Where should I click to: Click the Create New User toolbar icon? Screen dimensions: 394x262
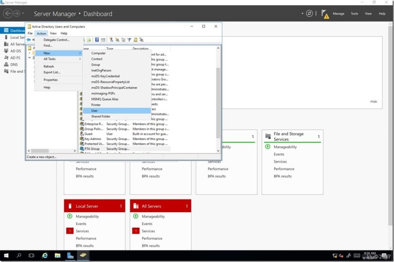pyautogui.click(x=111, y=40)
